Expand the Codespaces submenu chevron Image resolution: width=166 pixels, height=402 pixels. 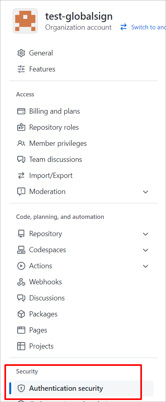coord(146,250)
